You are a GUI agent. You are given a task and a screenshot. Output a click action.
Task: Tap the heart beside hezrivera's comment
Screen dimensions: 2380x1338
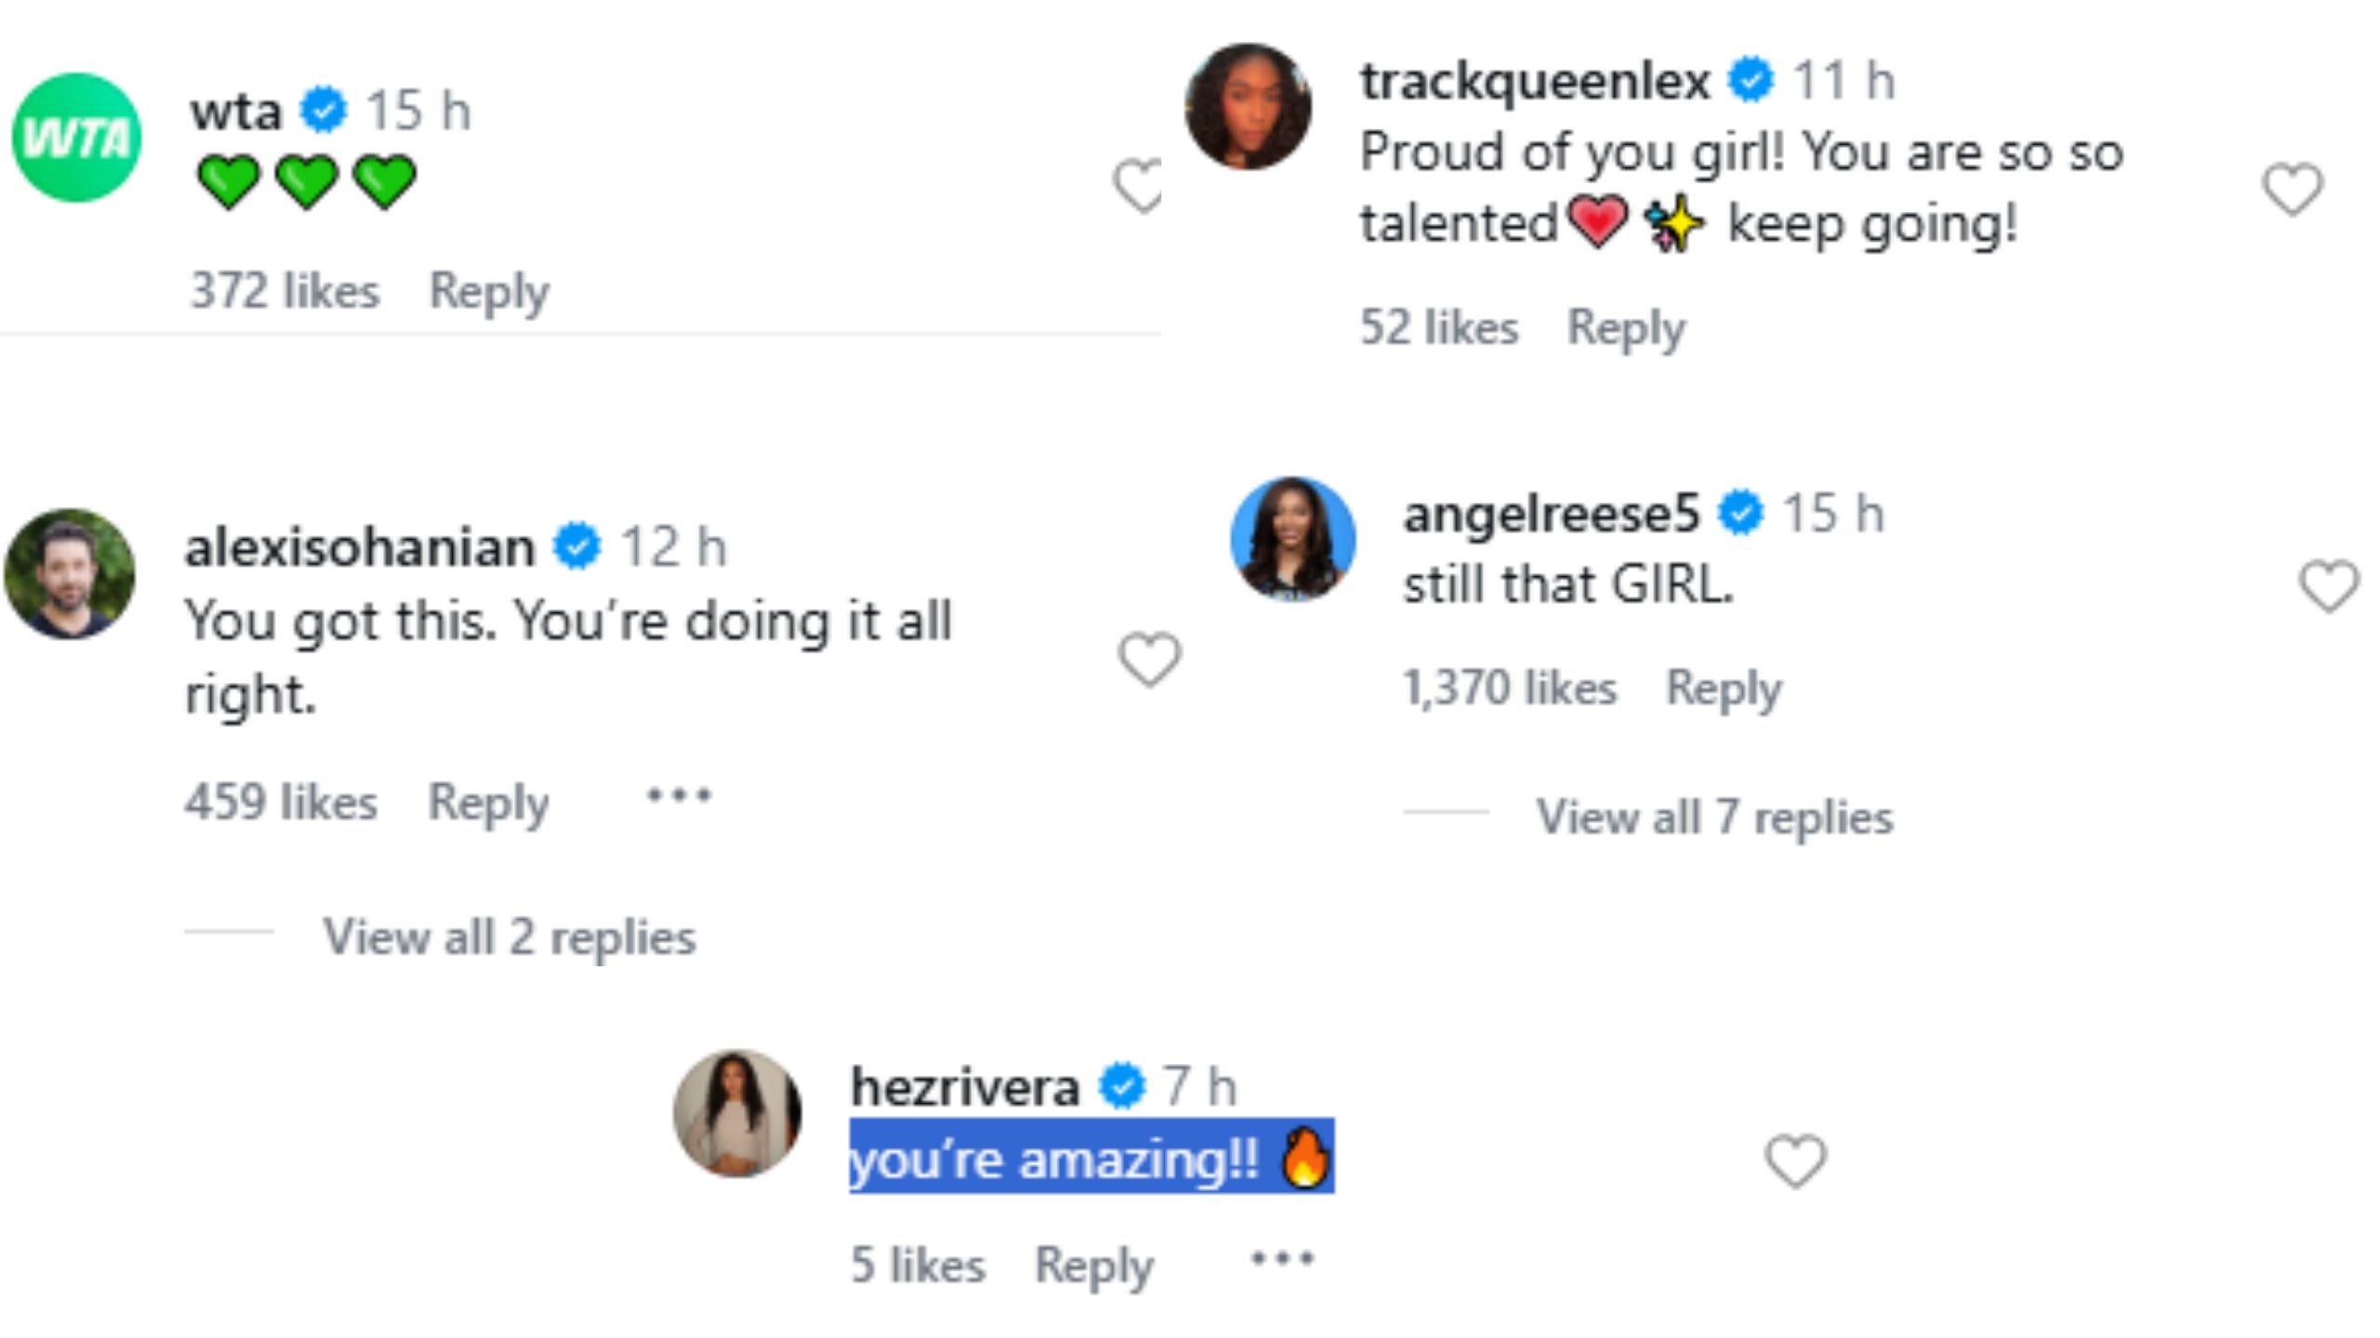tap(1795, 1161)
